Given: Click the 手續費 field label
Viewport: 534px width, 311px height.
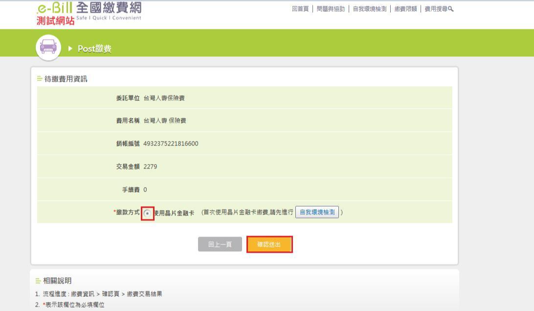Looking at the screenshot, I should [x=131, y=190].
